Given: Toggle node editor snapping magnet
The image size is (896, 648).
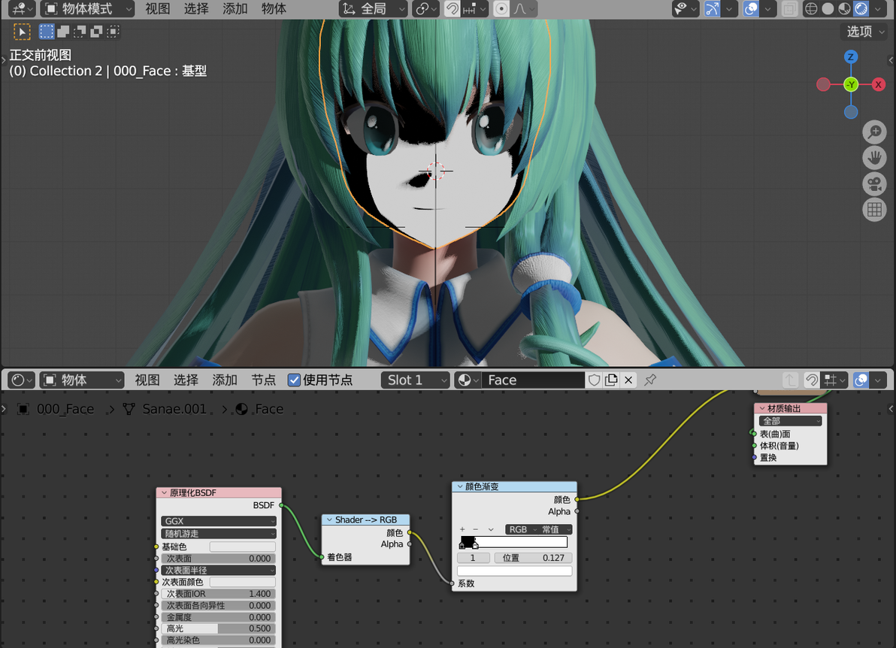Looking at the screenshot, I should pos(811,380).
